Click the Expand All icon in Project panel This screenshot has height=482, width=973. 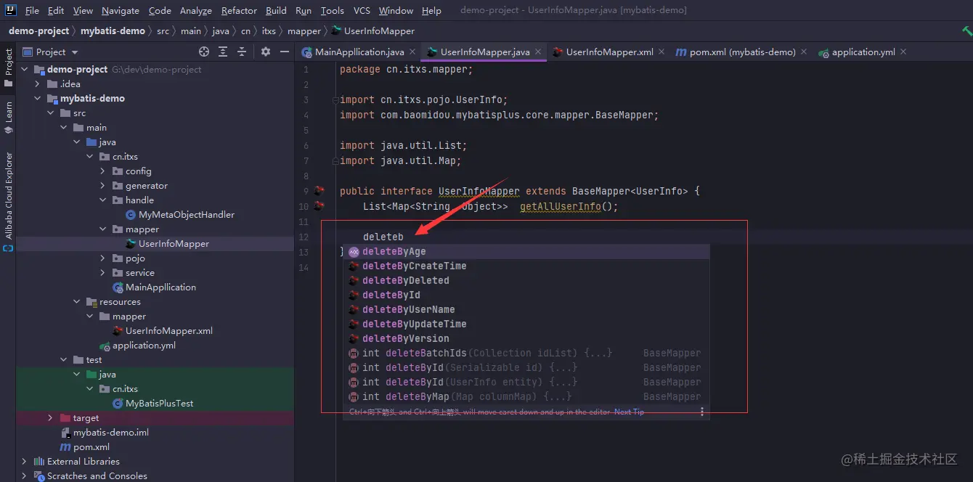tap(223, 52)
